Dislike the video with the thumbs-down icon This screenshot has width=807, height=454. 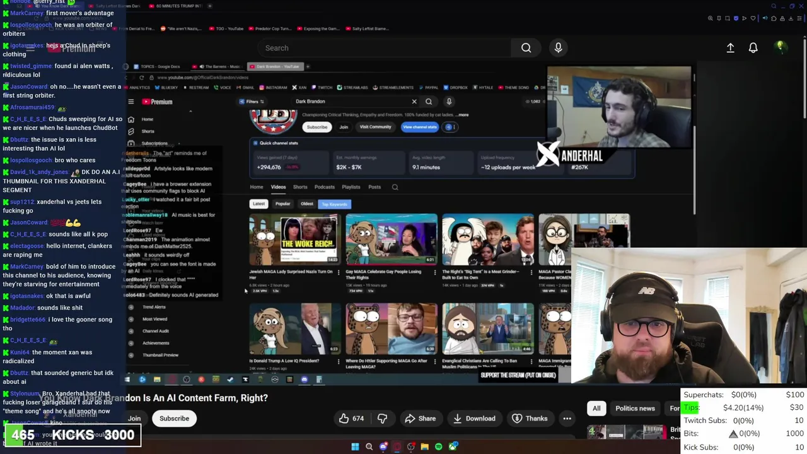point(382,418)
